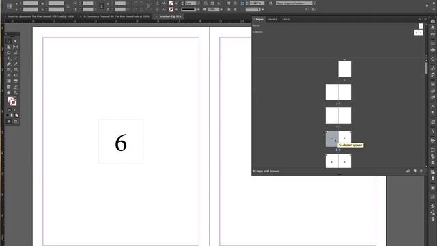The height and width of the screenshot is (246, 437).
Task: Set formatting affects text
Action: tap(15, 110)
